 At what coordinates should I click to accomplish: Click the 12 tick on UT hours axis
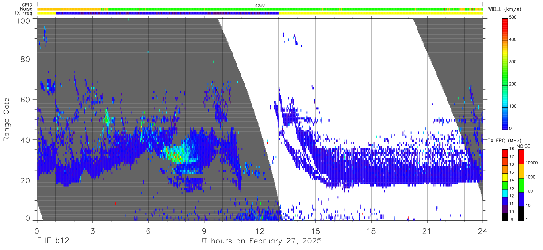click(260, 231)
